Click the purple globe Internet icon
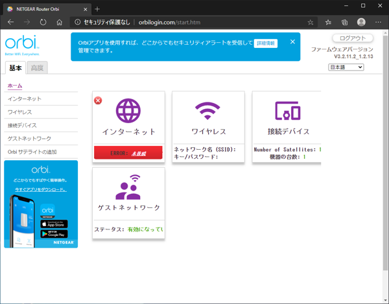Viewport: 389px width, 304px height. (128, 111)
